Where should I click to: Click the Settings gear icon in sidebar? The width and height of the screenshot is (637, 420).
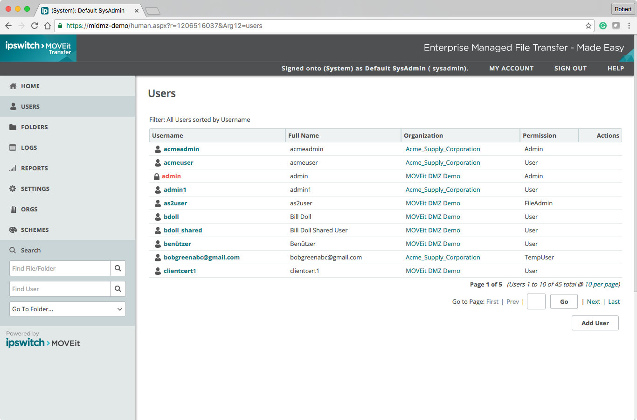click(x=13, y=189)
